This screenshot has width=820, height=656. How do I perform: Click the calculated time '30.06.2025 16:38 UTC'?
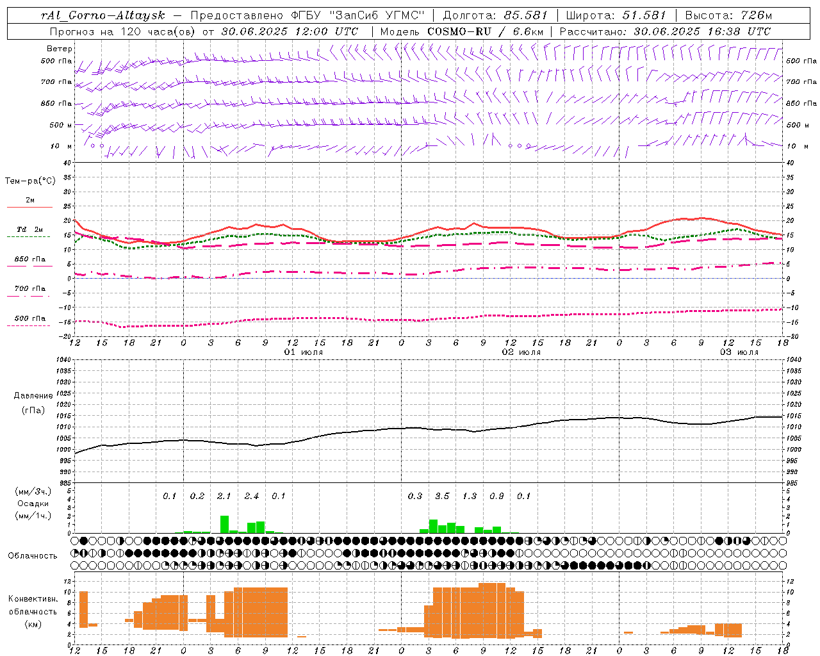[702, 31]
